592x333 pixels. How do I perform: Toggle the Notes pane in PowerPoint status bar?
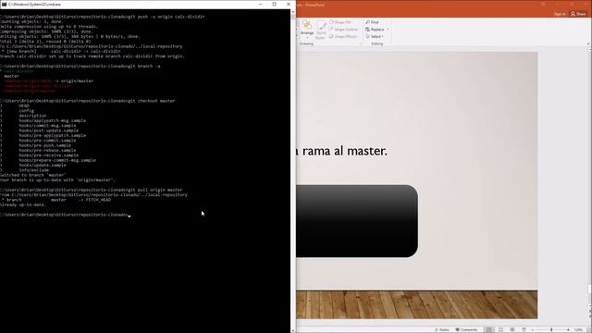pyautogui.click(x=442, y=330)
